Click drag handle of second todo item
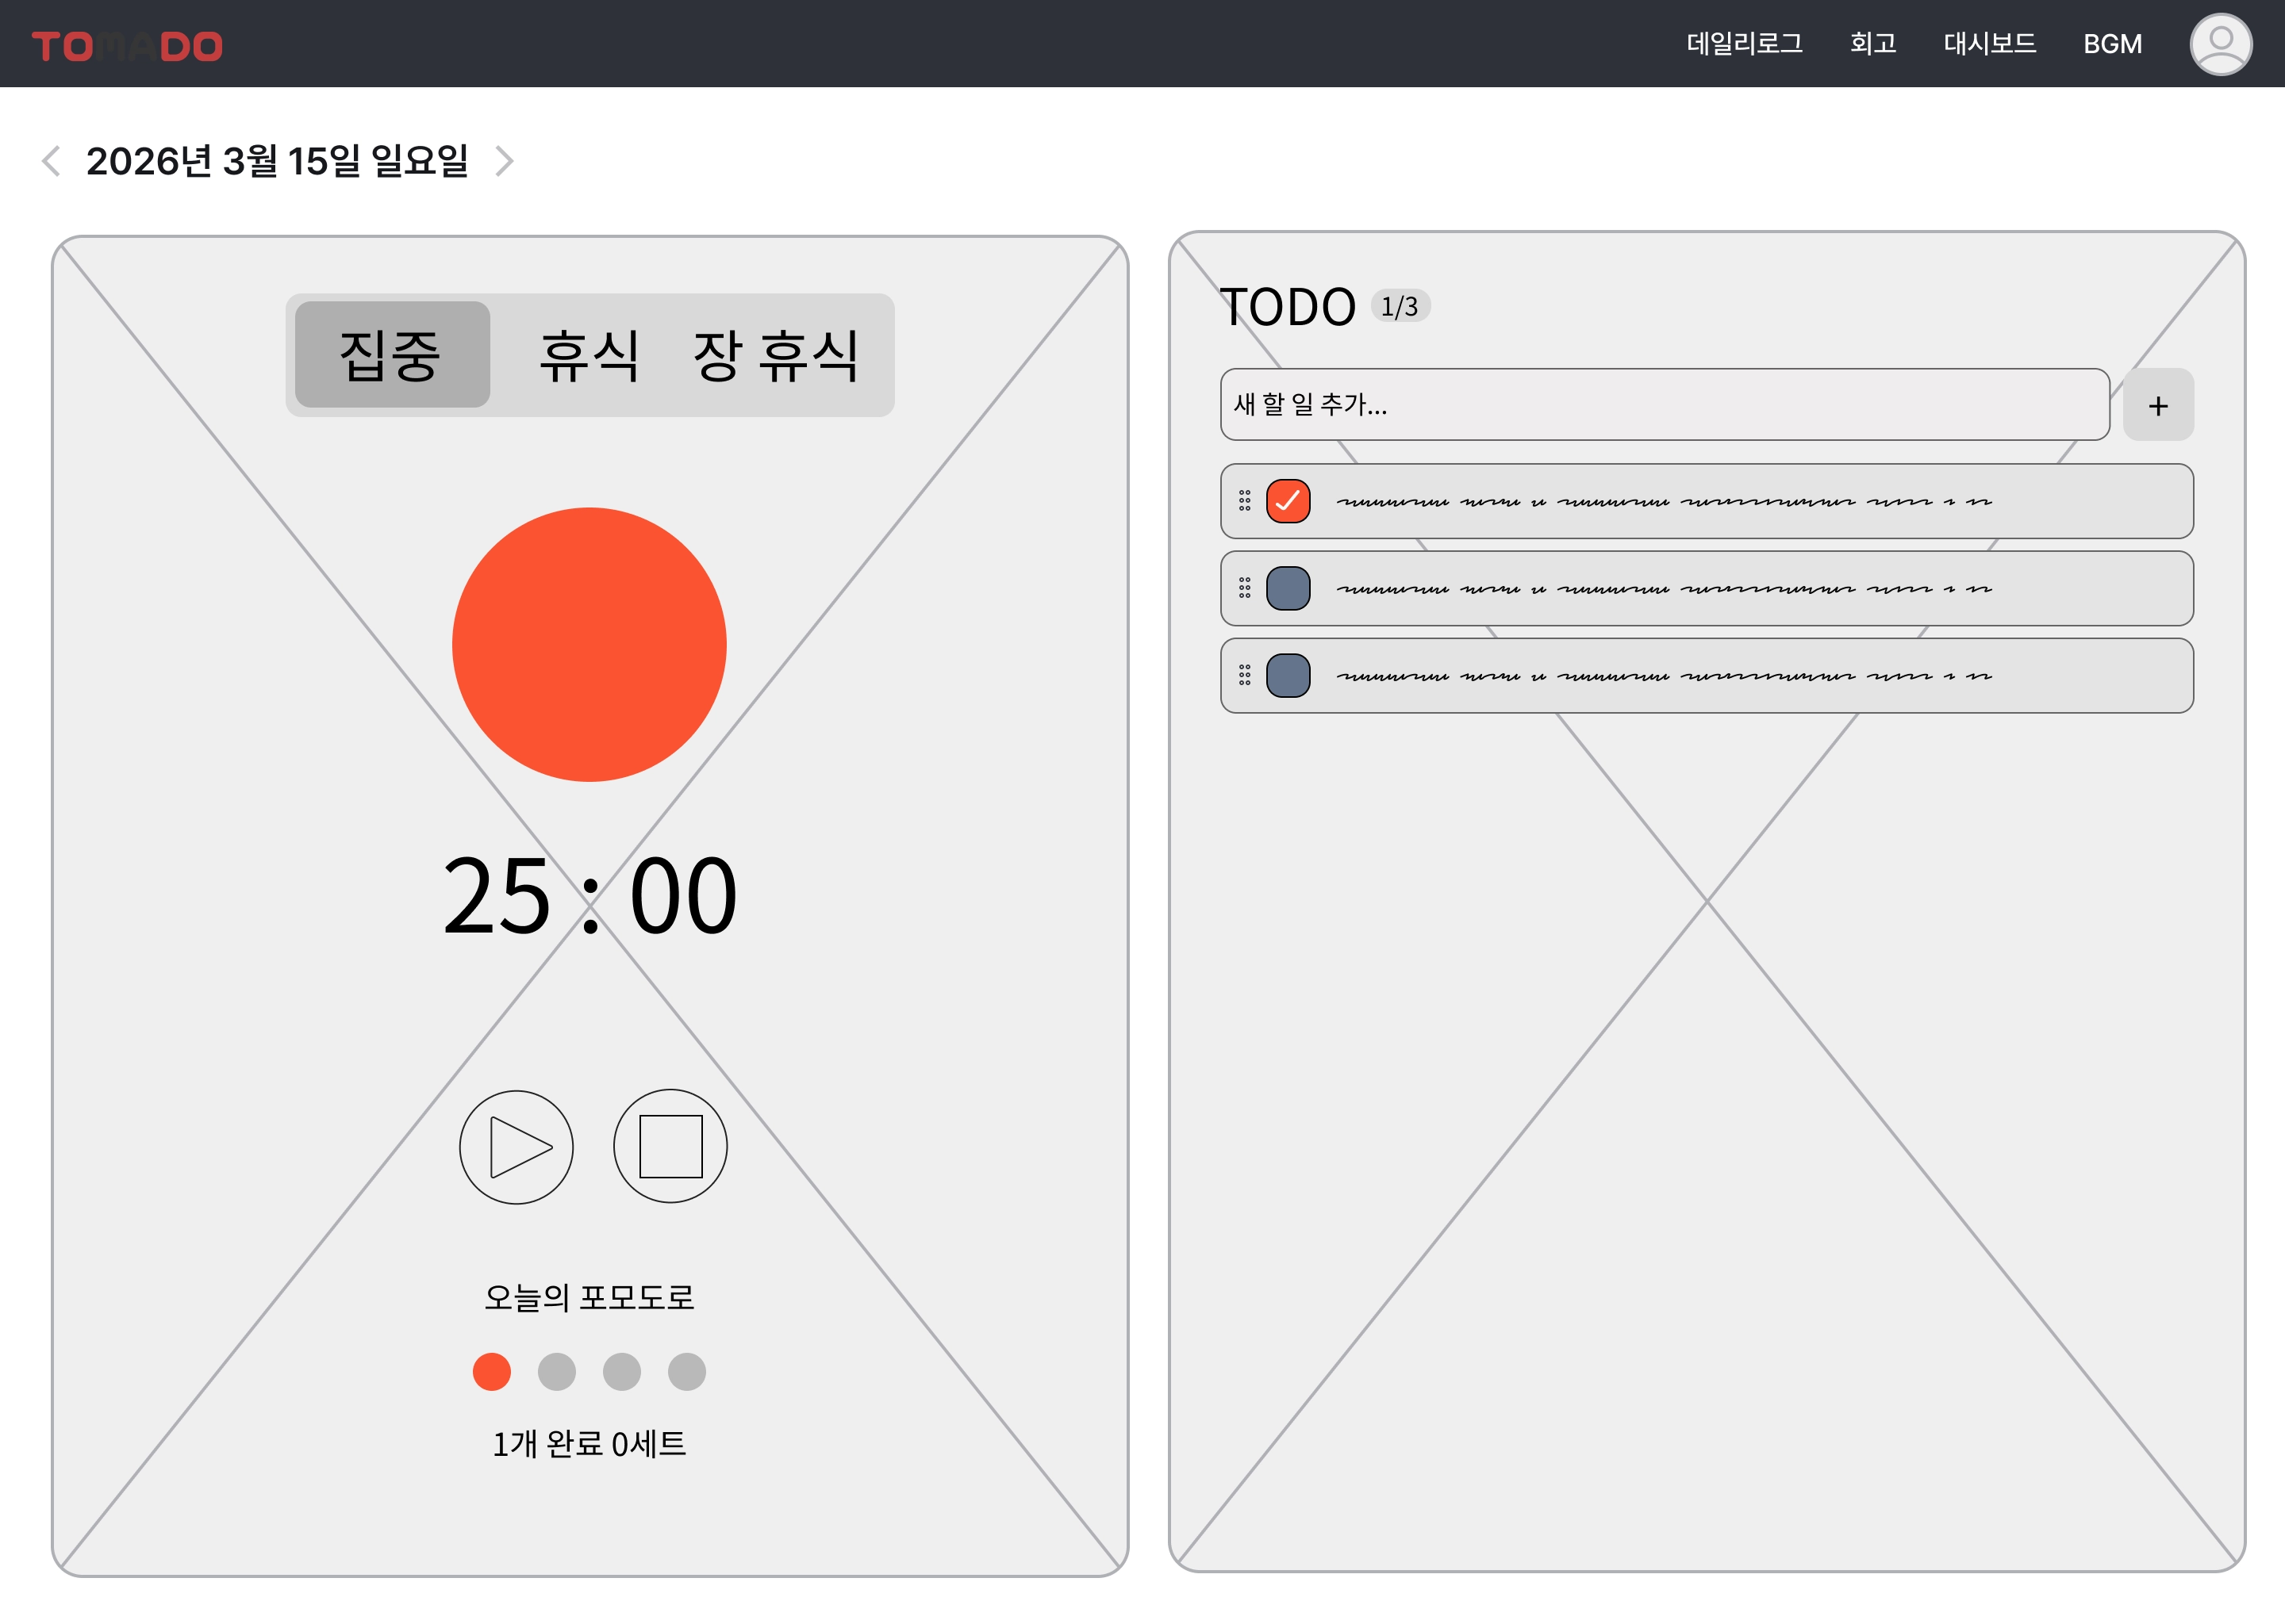 (x=1245, y=588)
